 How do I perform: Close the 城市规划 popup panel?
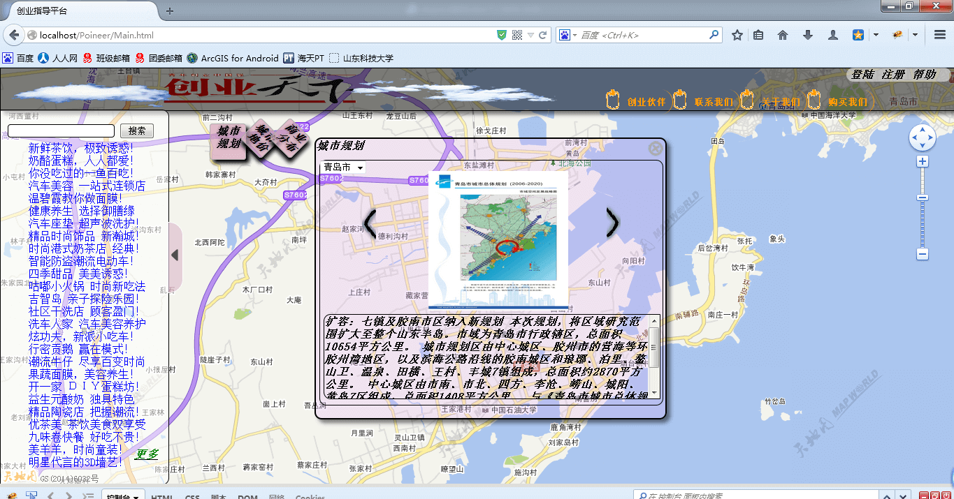(x=655, y=148)
